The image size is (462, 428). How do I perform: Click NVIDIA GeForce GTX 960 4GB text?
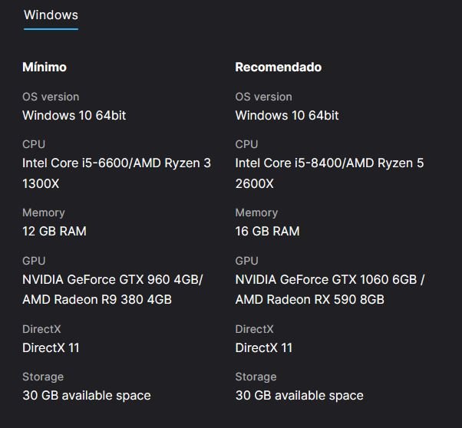pyautogui.click(x=113, y=279)
